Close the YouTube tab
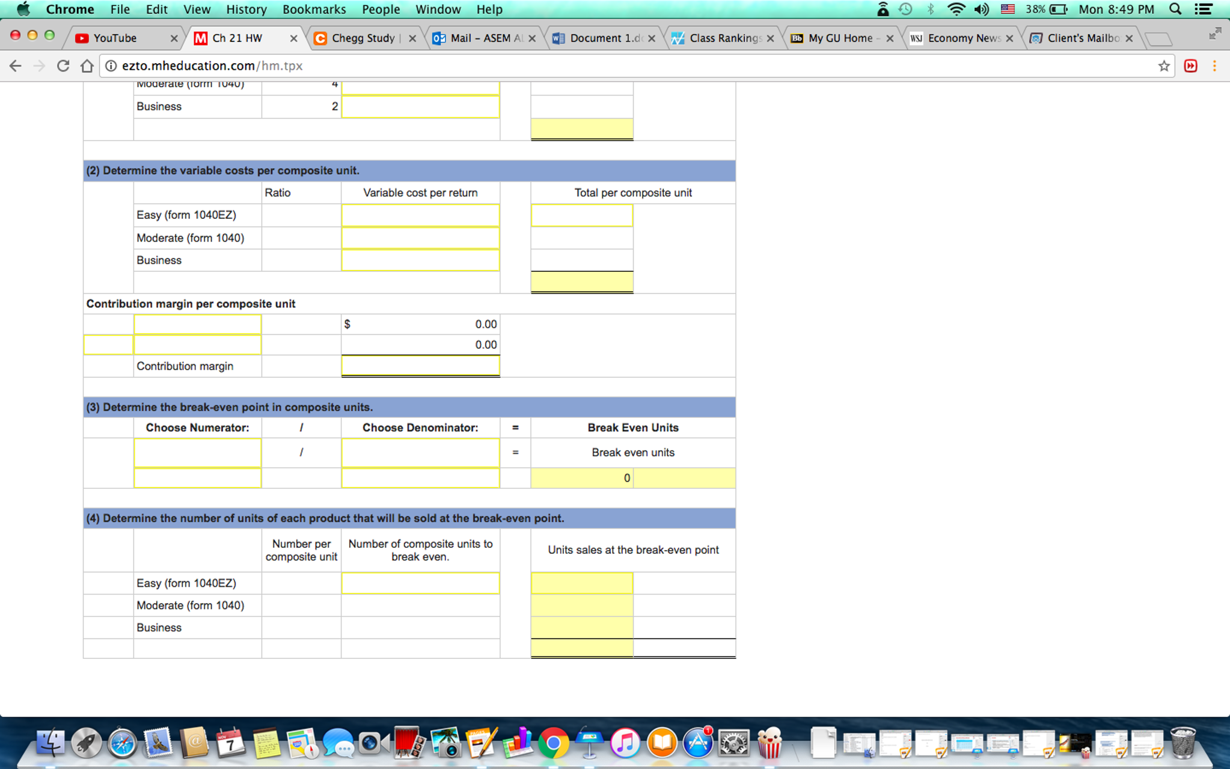The width and height of the screenshot is (1230, 769). pos(174,38)
